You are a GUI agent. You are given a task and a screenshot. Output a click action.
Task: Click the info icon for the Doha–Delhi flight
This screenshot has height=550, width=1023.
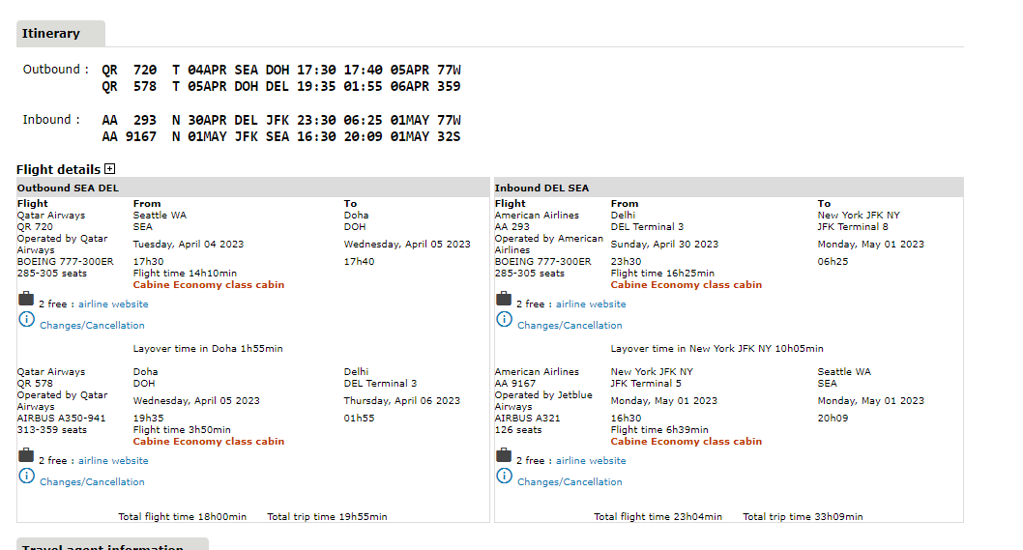[26, 477]
